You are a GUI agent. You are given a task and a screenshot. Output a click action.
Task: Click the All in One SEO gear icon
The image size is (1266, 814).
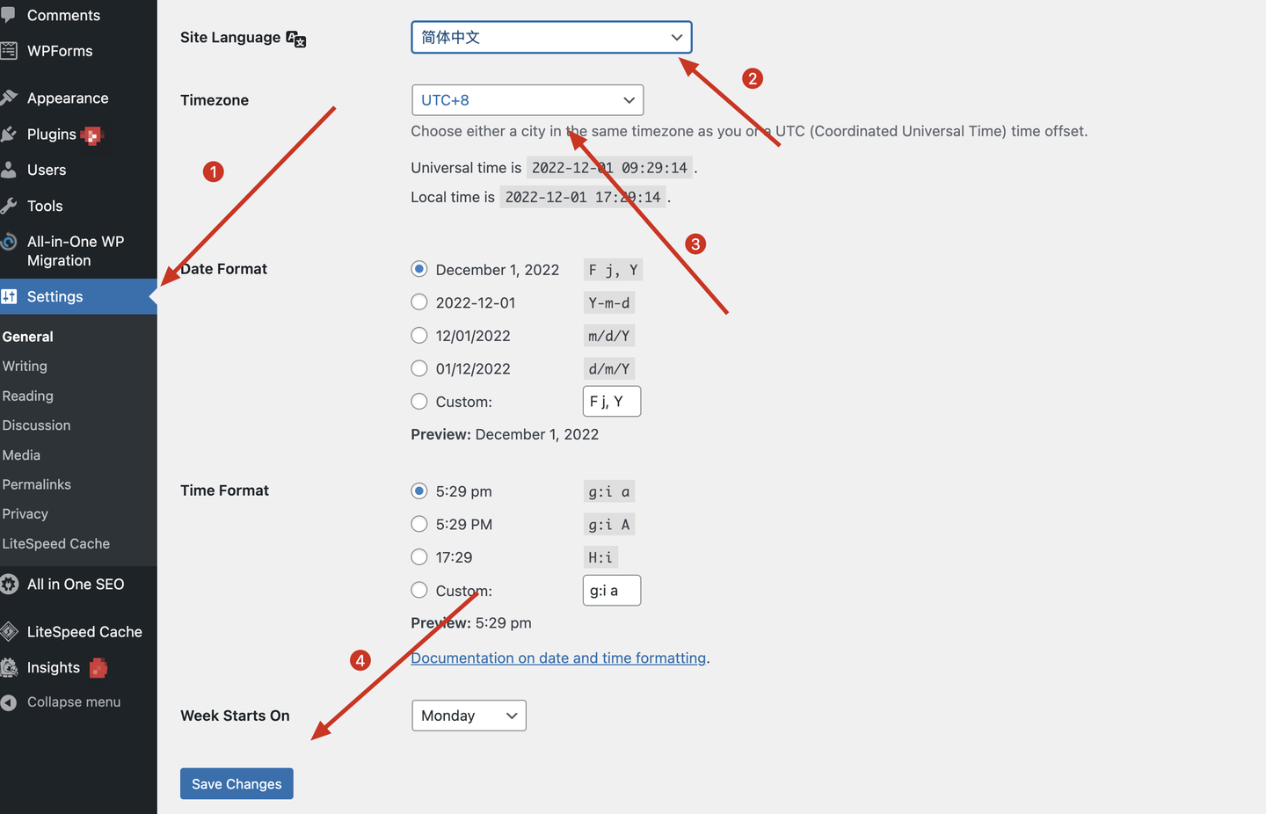(x=9, y=584)
